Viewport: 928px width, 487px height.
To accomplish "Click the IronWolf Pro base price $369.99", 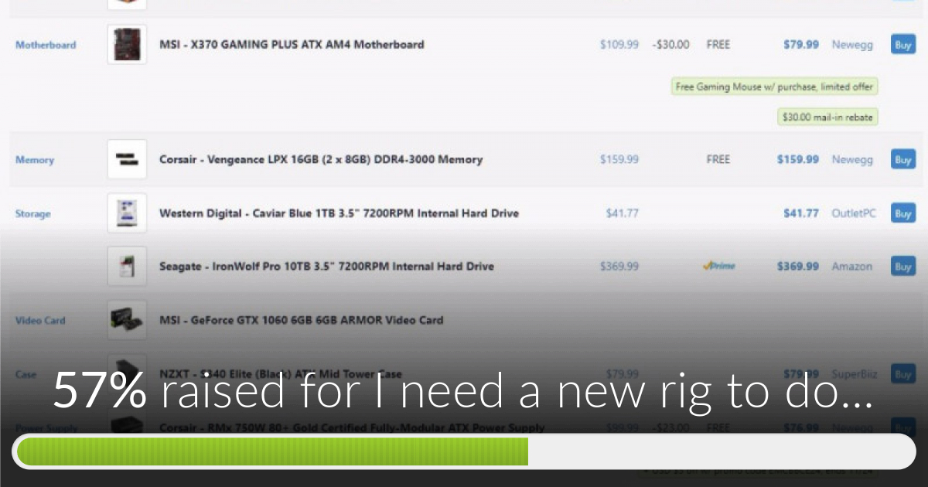I will [x=619, y=267].
